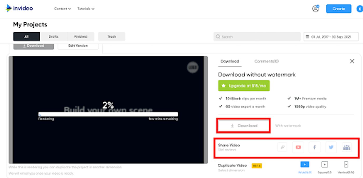Screen dimensions: 363x178
Task: Close the download panel
Action: pyautogui.click(x=352, y=61)
